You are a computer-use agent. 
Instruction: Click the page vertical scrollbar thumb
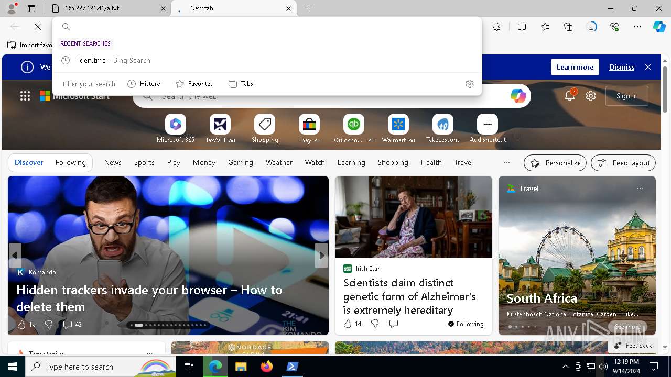(x=665, y=89)
